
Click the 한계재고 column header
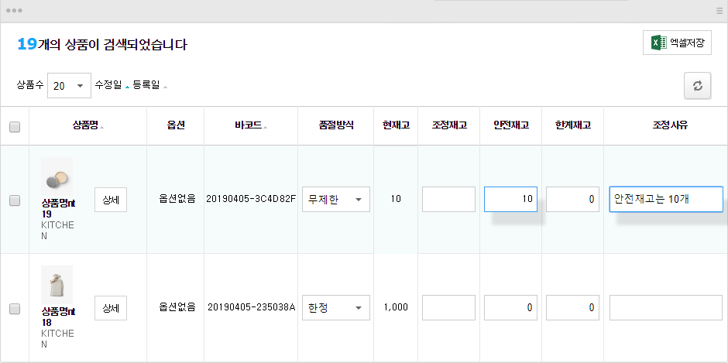point(572,125)
